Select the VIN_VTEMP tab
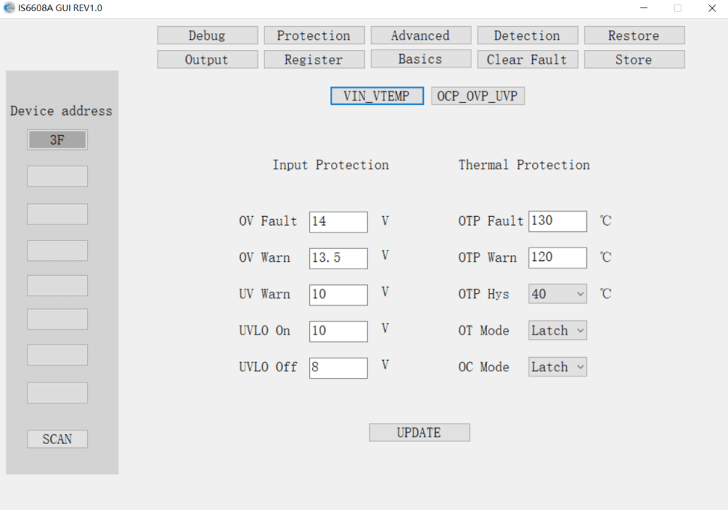728x510 pixels. click(x=377, y=96)
